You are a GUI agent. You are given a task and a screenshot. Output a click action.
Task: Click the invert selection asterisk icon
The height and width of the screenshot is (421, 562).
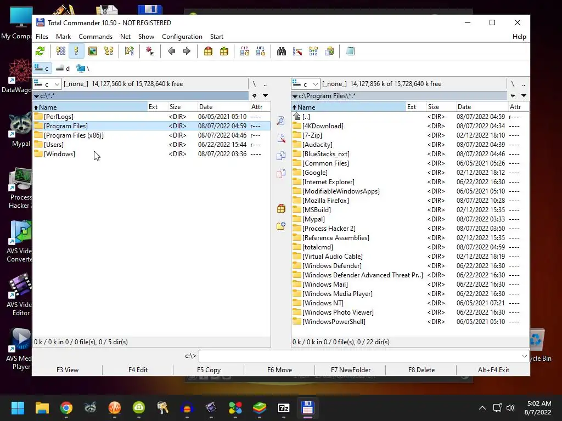150,51
